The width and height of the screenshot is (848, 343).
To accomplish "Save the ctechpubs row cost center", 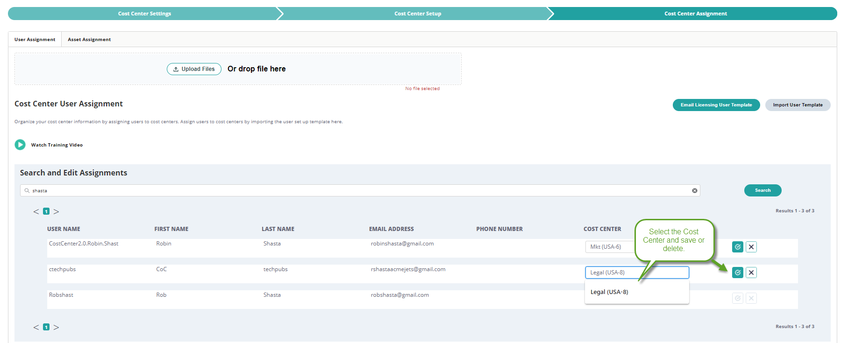I will (737, 273).
